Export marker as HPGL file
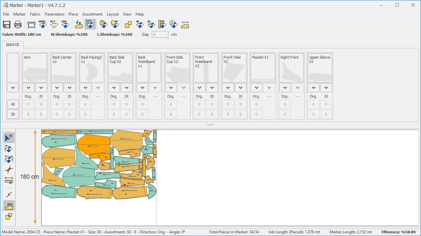 tap(42, 24)
